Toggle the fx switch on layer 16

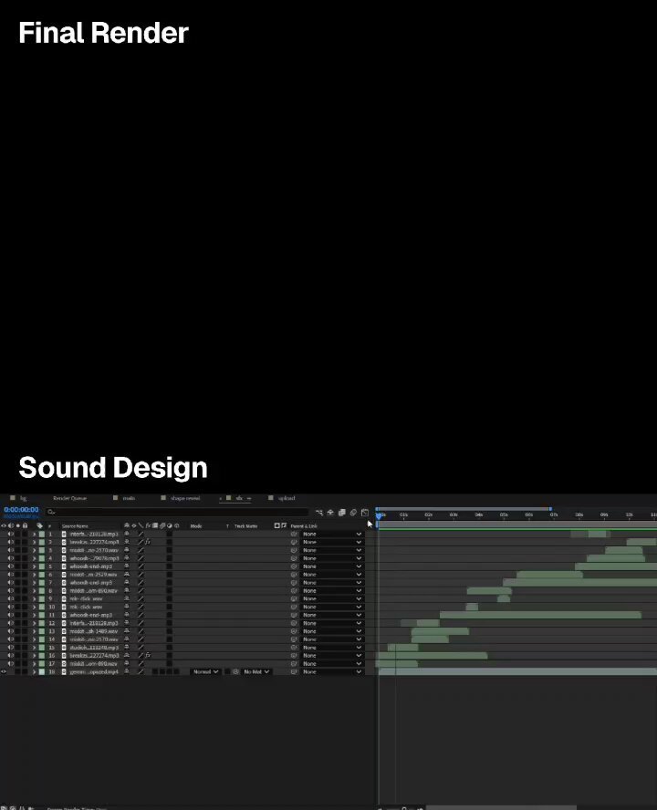coord(148,655)
